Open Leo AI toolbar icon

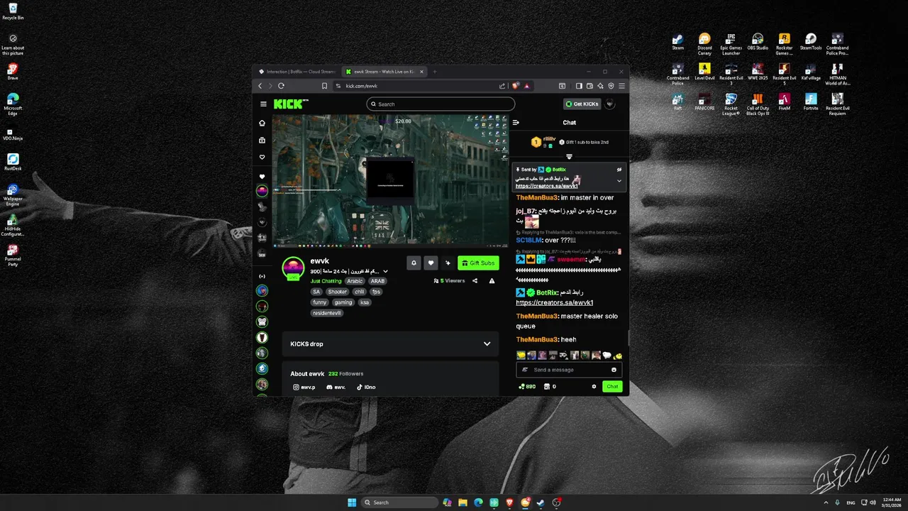(600, 86)
